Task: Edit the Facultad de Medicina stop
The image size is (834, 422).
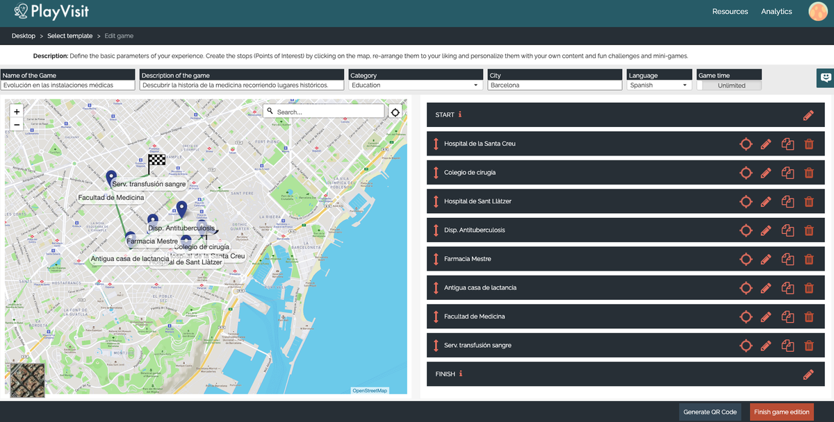Action: 766,316
